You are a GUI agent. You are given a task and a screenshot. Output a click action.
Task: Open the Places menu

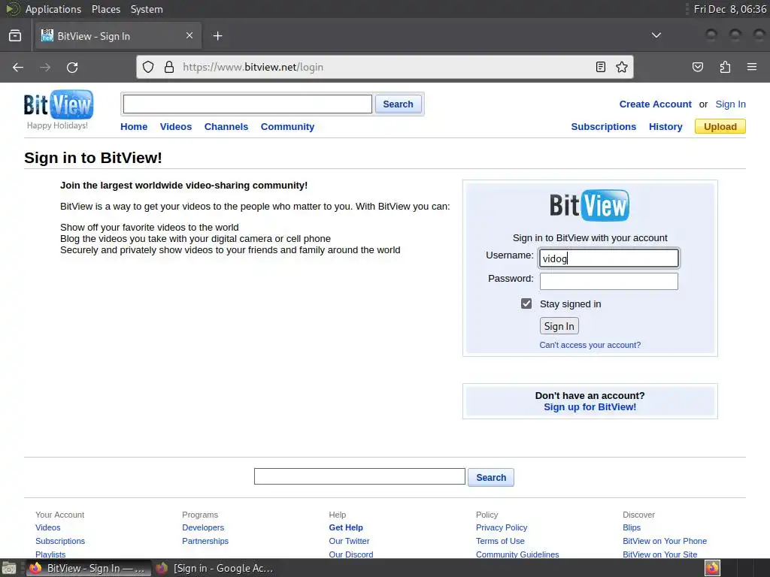[106, 9]
